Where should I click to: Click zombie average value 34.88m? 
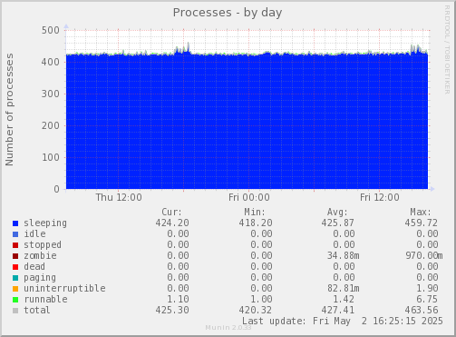tap(344, 255)
